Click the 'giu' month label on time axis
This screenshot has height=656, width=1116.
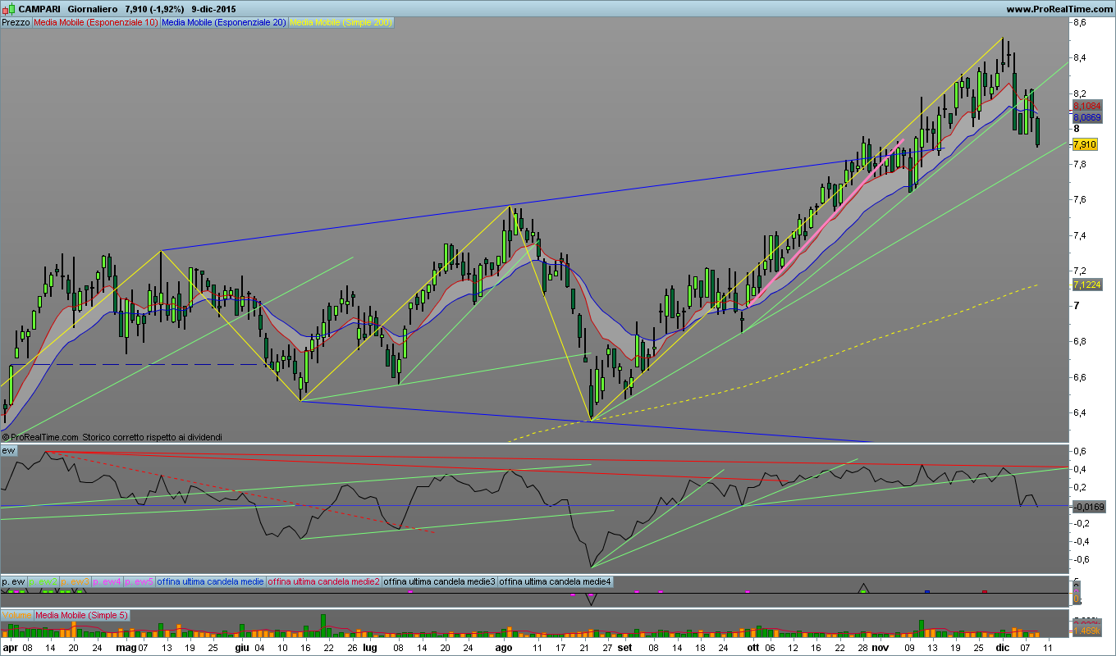coord(242,647)
